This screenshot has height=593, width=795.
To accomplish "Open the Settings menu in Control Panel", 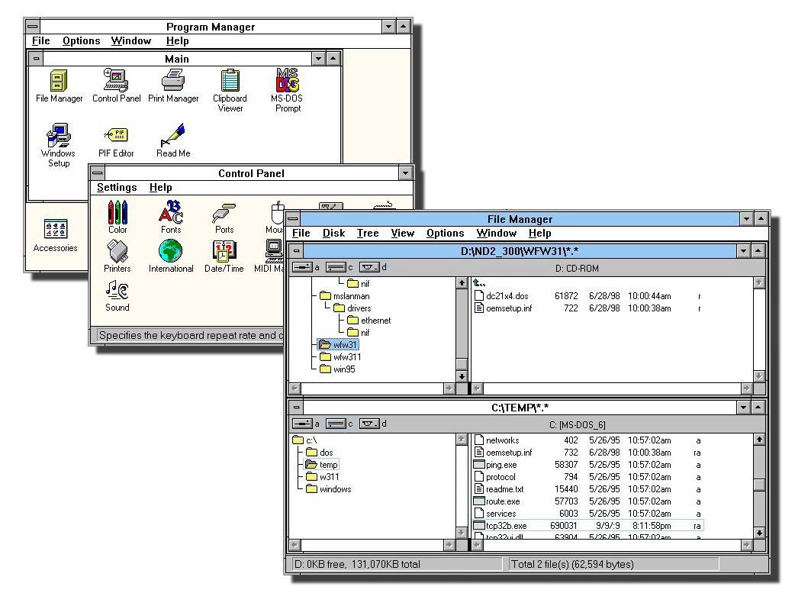I will [x=117, y=188].
